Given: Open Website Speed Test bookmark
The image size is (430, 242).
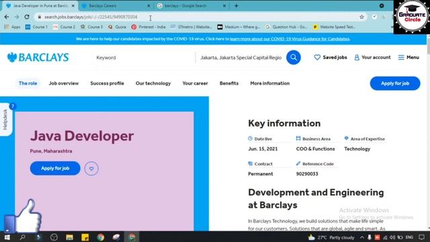Looking at the screenshot, I should (334, 27).
